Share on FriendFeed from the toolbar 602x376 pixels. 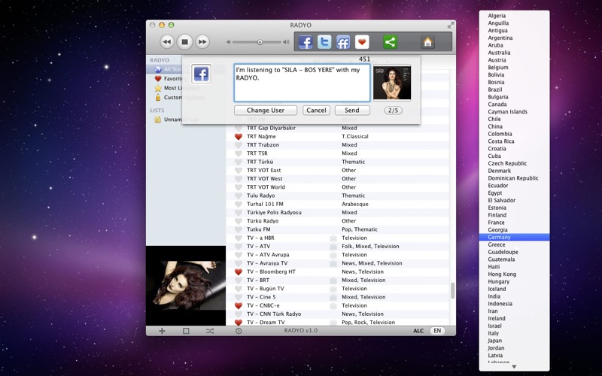(343, 42)
